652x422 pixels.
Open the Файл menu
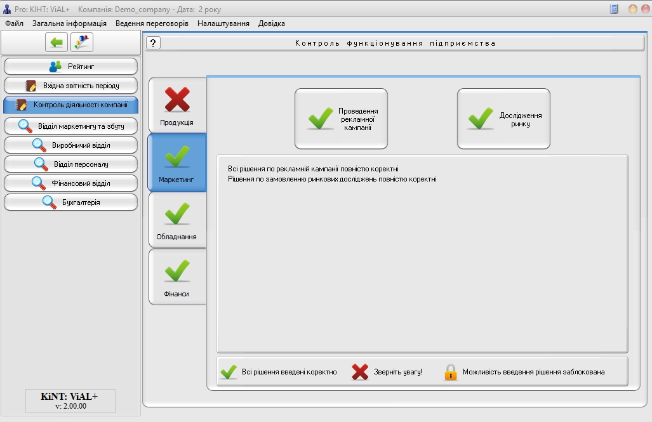pyautogui.click(x=14, y=23)
